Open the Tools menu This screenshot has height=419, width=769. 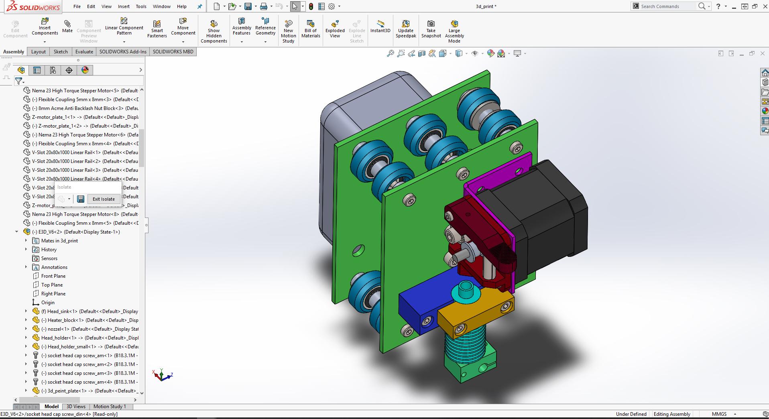point(141,6)
